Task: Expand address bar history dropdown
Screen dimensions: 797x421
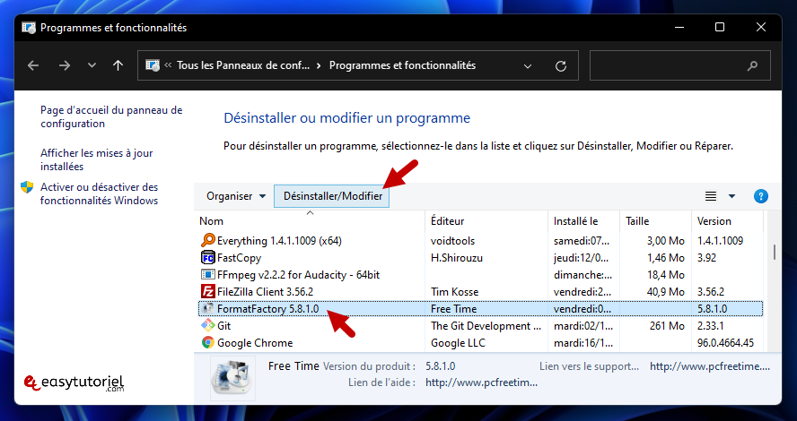Action: (528, 66)
